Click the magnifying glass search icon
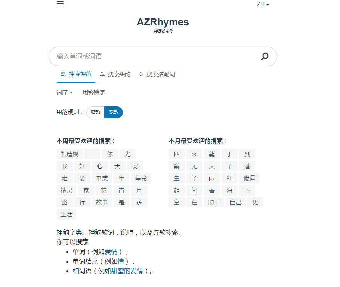Image resolution: width=340 pixels, height=287 pixels. 264,56
